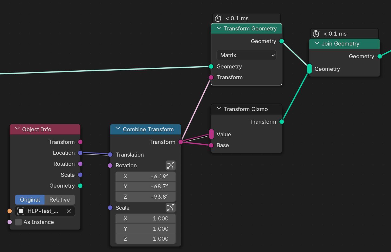This screenshot has height=252, width=391.
Task: Click the As Instance input socket
Action: pos(10,222)
